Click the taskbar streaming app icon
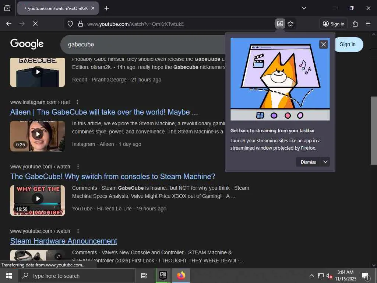This screenshot has width=377, height=283. click(x=280, y=24)
